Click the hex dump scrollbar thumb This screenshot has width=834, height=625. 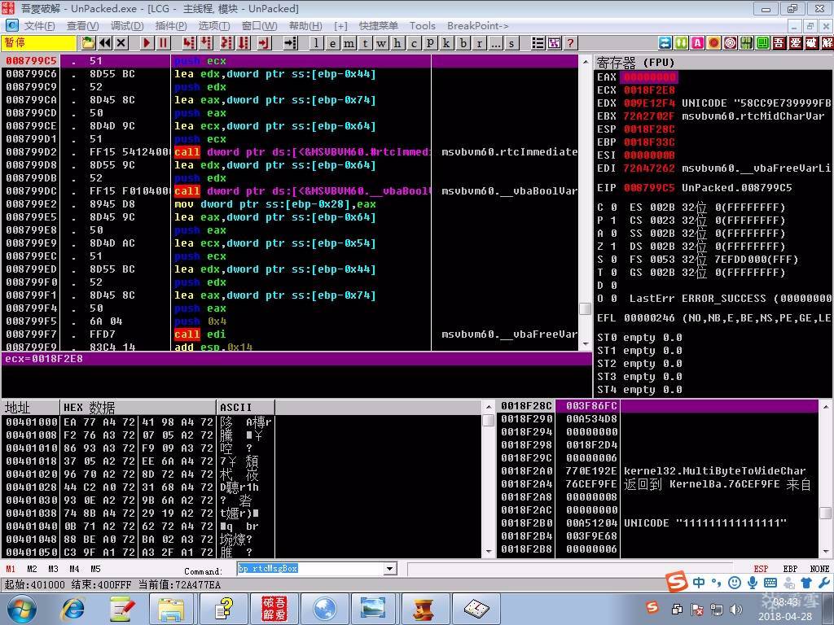pos(489,421)
